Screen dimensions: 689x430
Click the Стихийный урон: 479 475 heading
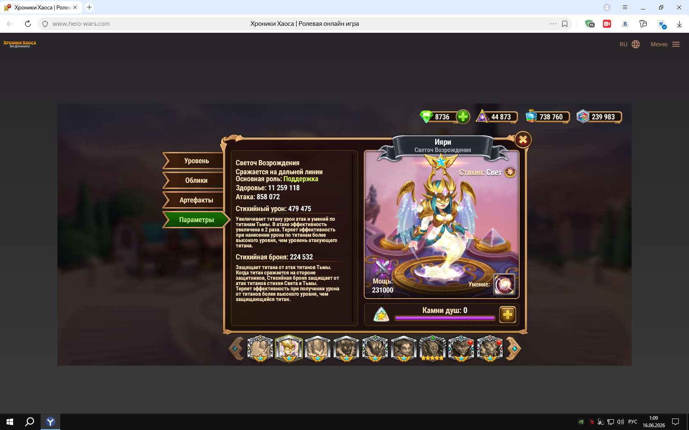[x=273, y=209]
